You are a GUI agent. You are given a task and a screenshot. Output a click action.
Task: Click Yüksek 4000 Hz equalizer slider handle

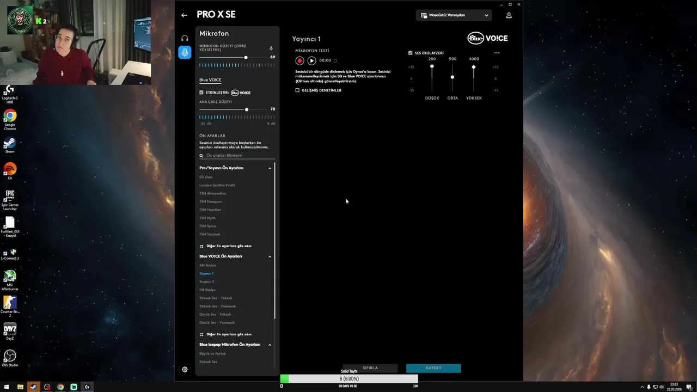473,67
